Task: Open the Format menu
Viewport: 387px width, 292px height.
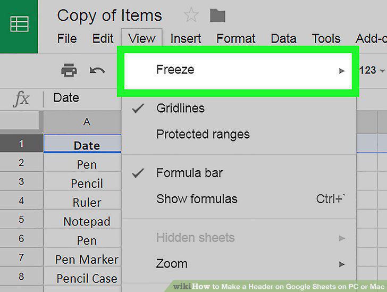Action: (x=235, y=38)
